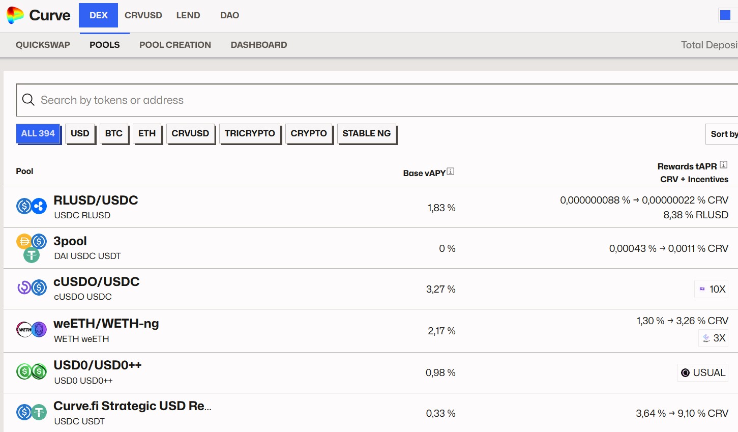Click the RLUSD/USDC pool token icons
738x432 pixels.
coord(32,206)
